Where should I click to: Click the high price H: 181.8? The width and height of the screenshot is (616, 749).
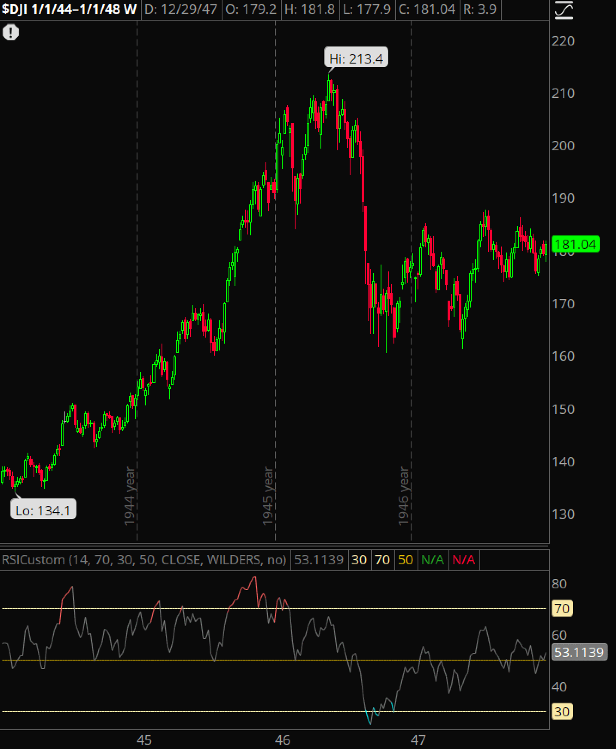310,9
